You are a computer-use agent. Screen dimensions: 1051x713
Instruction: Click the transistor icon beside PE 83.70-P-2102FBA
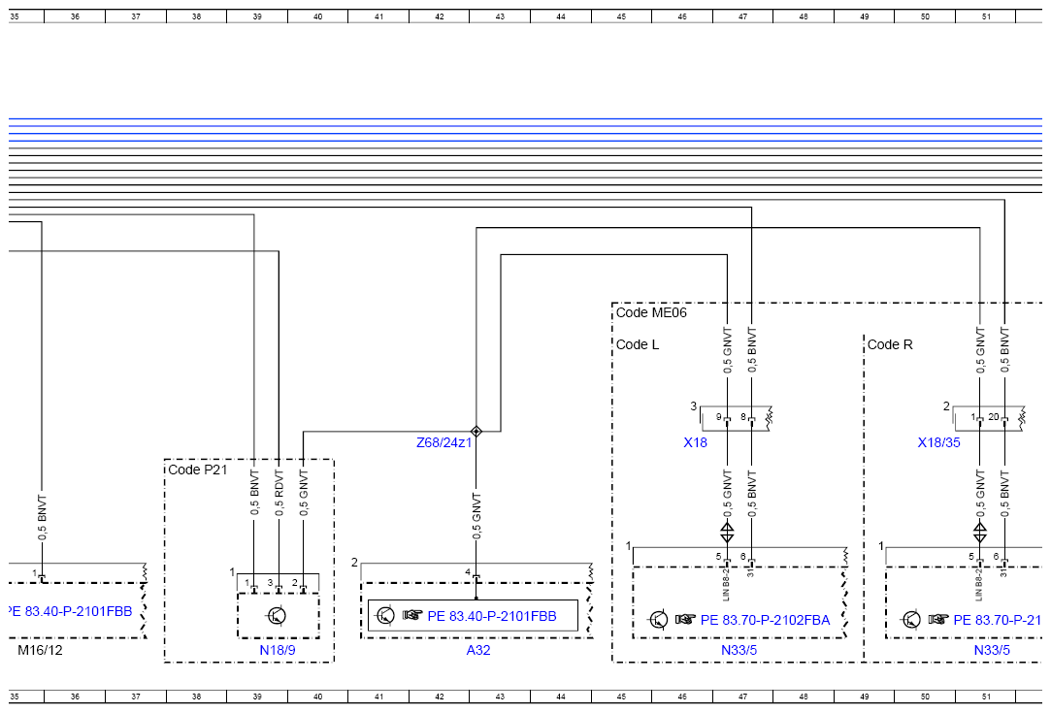[x=659, y=620]
